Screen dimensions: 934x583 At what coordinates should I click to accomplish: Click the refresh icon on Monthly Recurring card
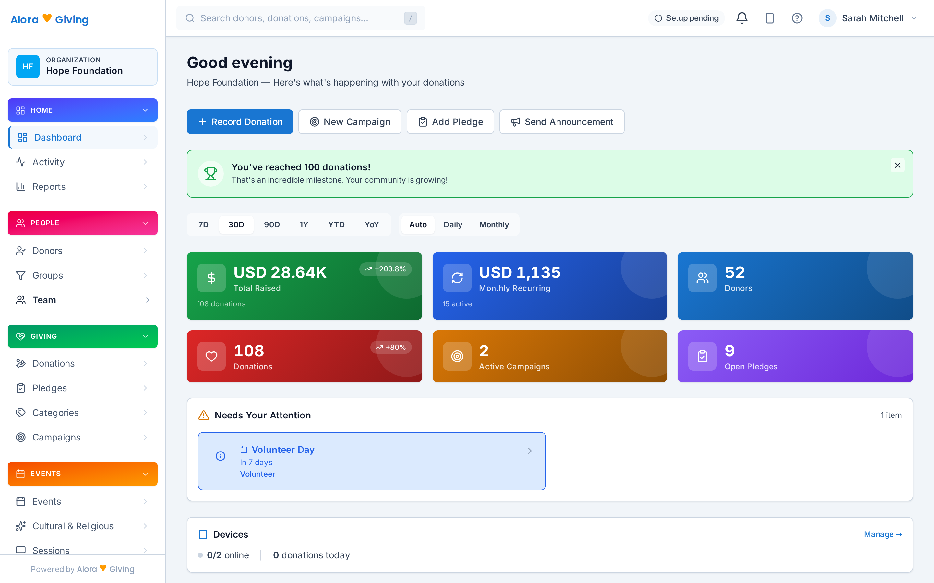click(457, 278)
